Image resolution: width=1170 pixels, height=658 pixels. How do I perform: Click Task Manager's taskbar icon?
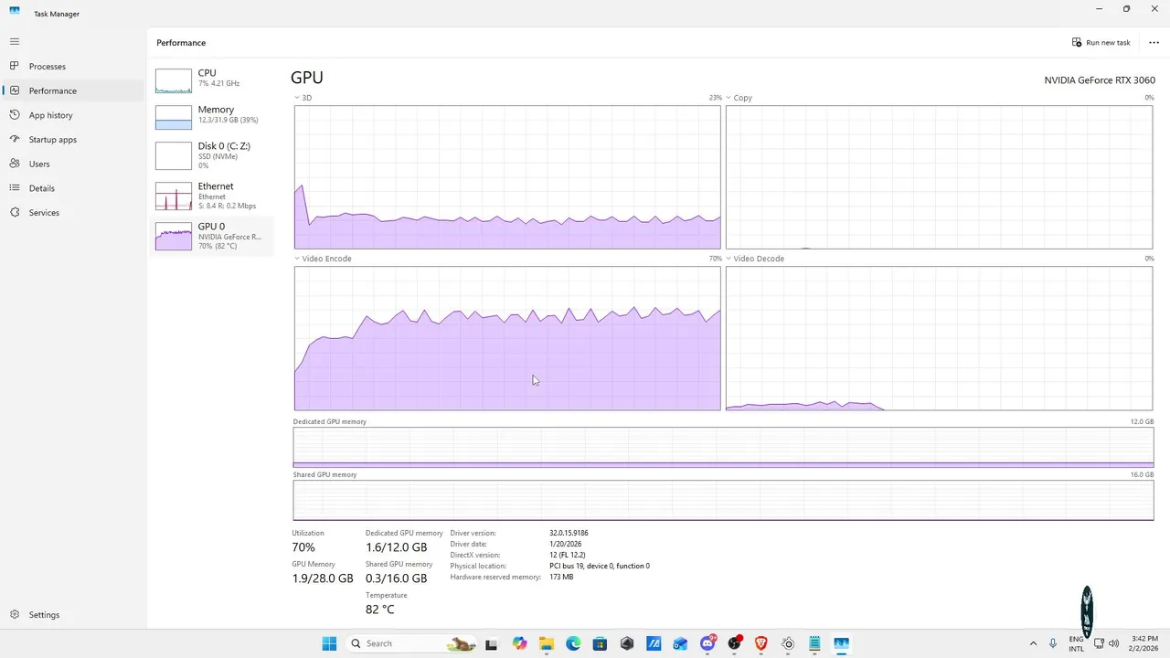point(841,643)
